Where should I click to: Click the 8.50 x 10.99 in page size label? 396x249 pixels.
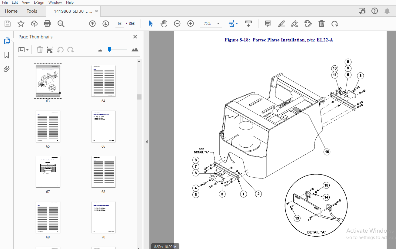click(165, 247)
